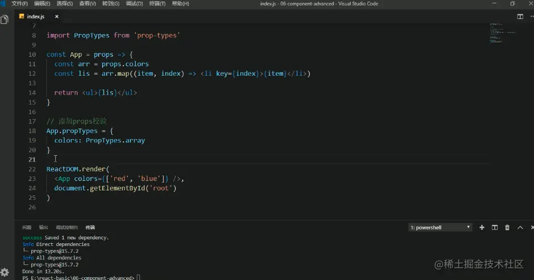Viewport: 534px width, 280px height.
Task: Open the 选择(S) menu
Action: click(65, 3)
